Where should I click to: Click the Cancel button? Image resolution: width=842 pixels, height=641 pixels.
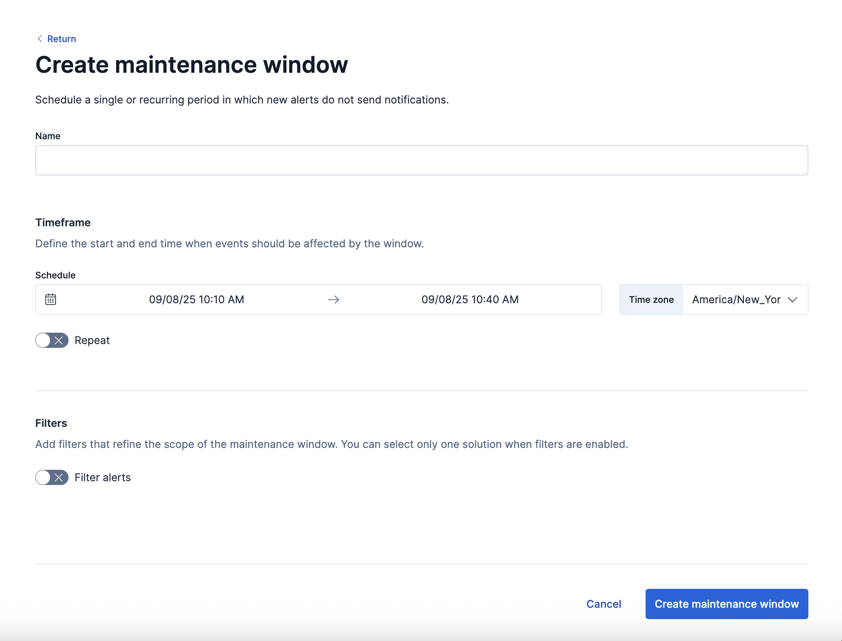click(x=604, y=604)
